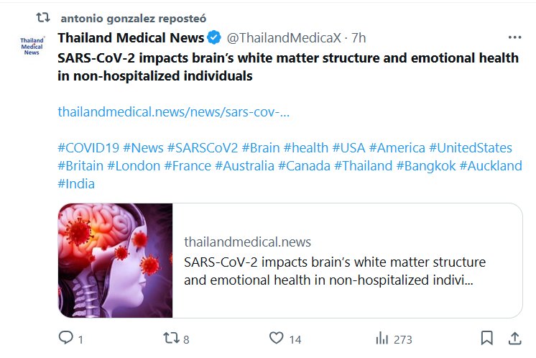Open Thailand Medical News profile avatar
The height and width of the screenshot is (358, 536).
(x=32, y=47)
